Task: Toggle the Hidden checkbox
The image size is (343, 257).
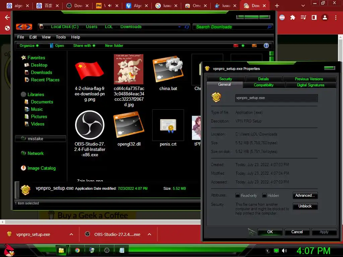Action: pyautogui.click(x=264, y=195)
